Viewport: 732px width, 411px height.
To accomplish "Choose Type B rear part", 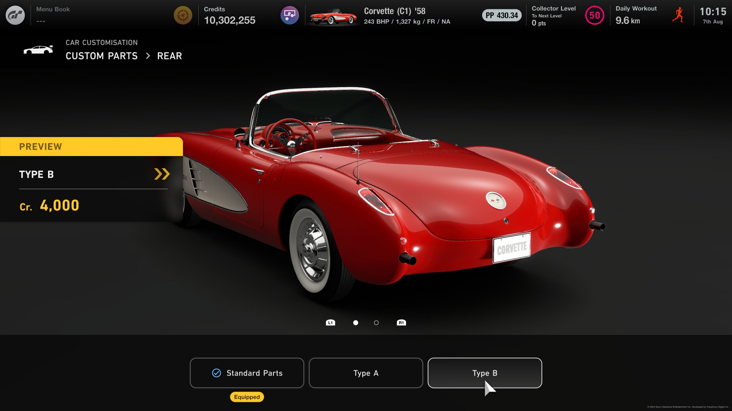I will 485,373.
